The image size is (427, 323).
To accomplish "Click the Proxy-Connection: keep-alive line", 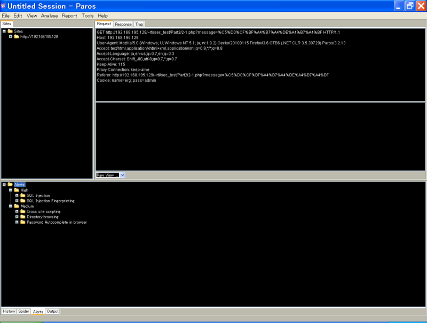I will [123, 70].
